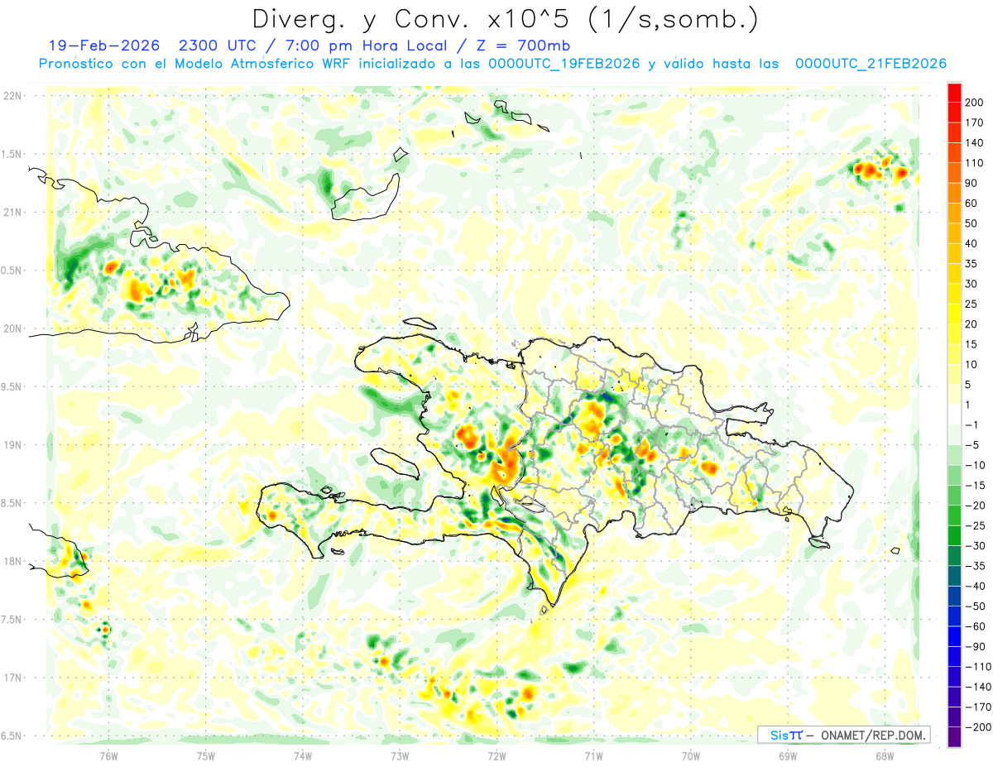Click the "17N" latitude label

[12, 678]
